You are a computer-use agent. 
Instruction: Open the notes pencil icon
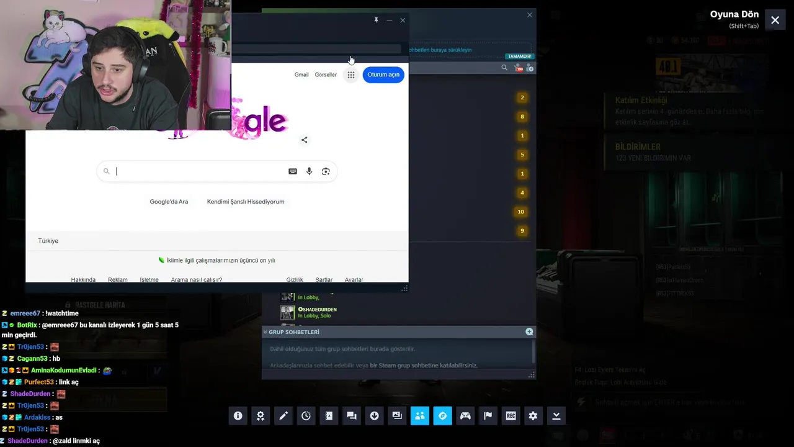pos(283,416)
